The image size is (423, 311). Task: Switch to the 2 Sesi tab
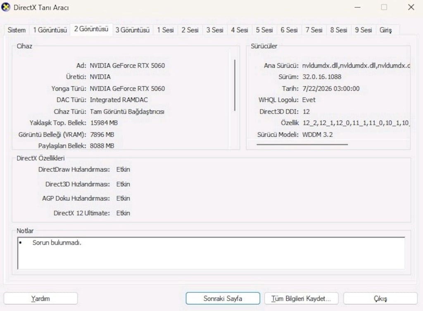[190, 30]
